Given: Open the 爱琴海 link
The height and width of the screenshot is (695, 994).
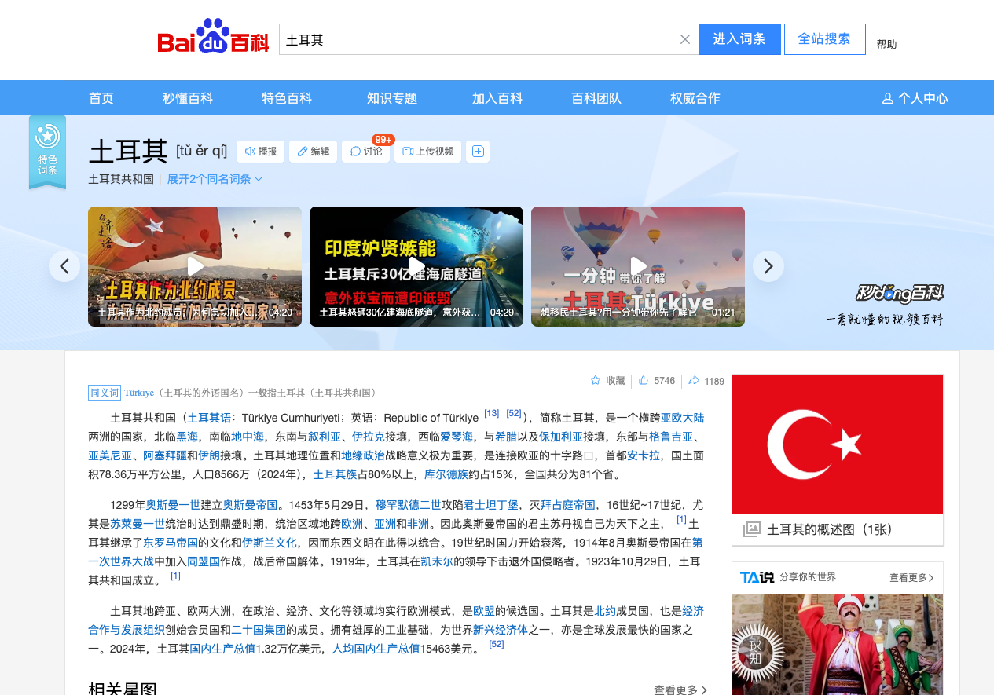Looking at the screenshot, I should (x=457, y=437).
